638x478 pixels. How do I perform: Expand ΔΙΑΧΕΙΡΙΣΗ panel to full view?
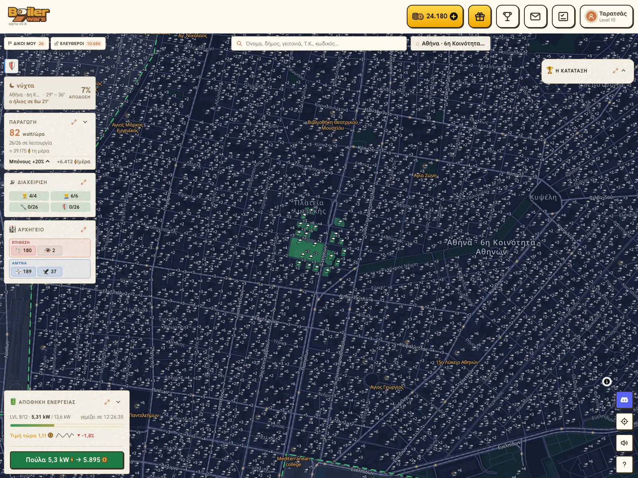(x=83, y=182)
